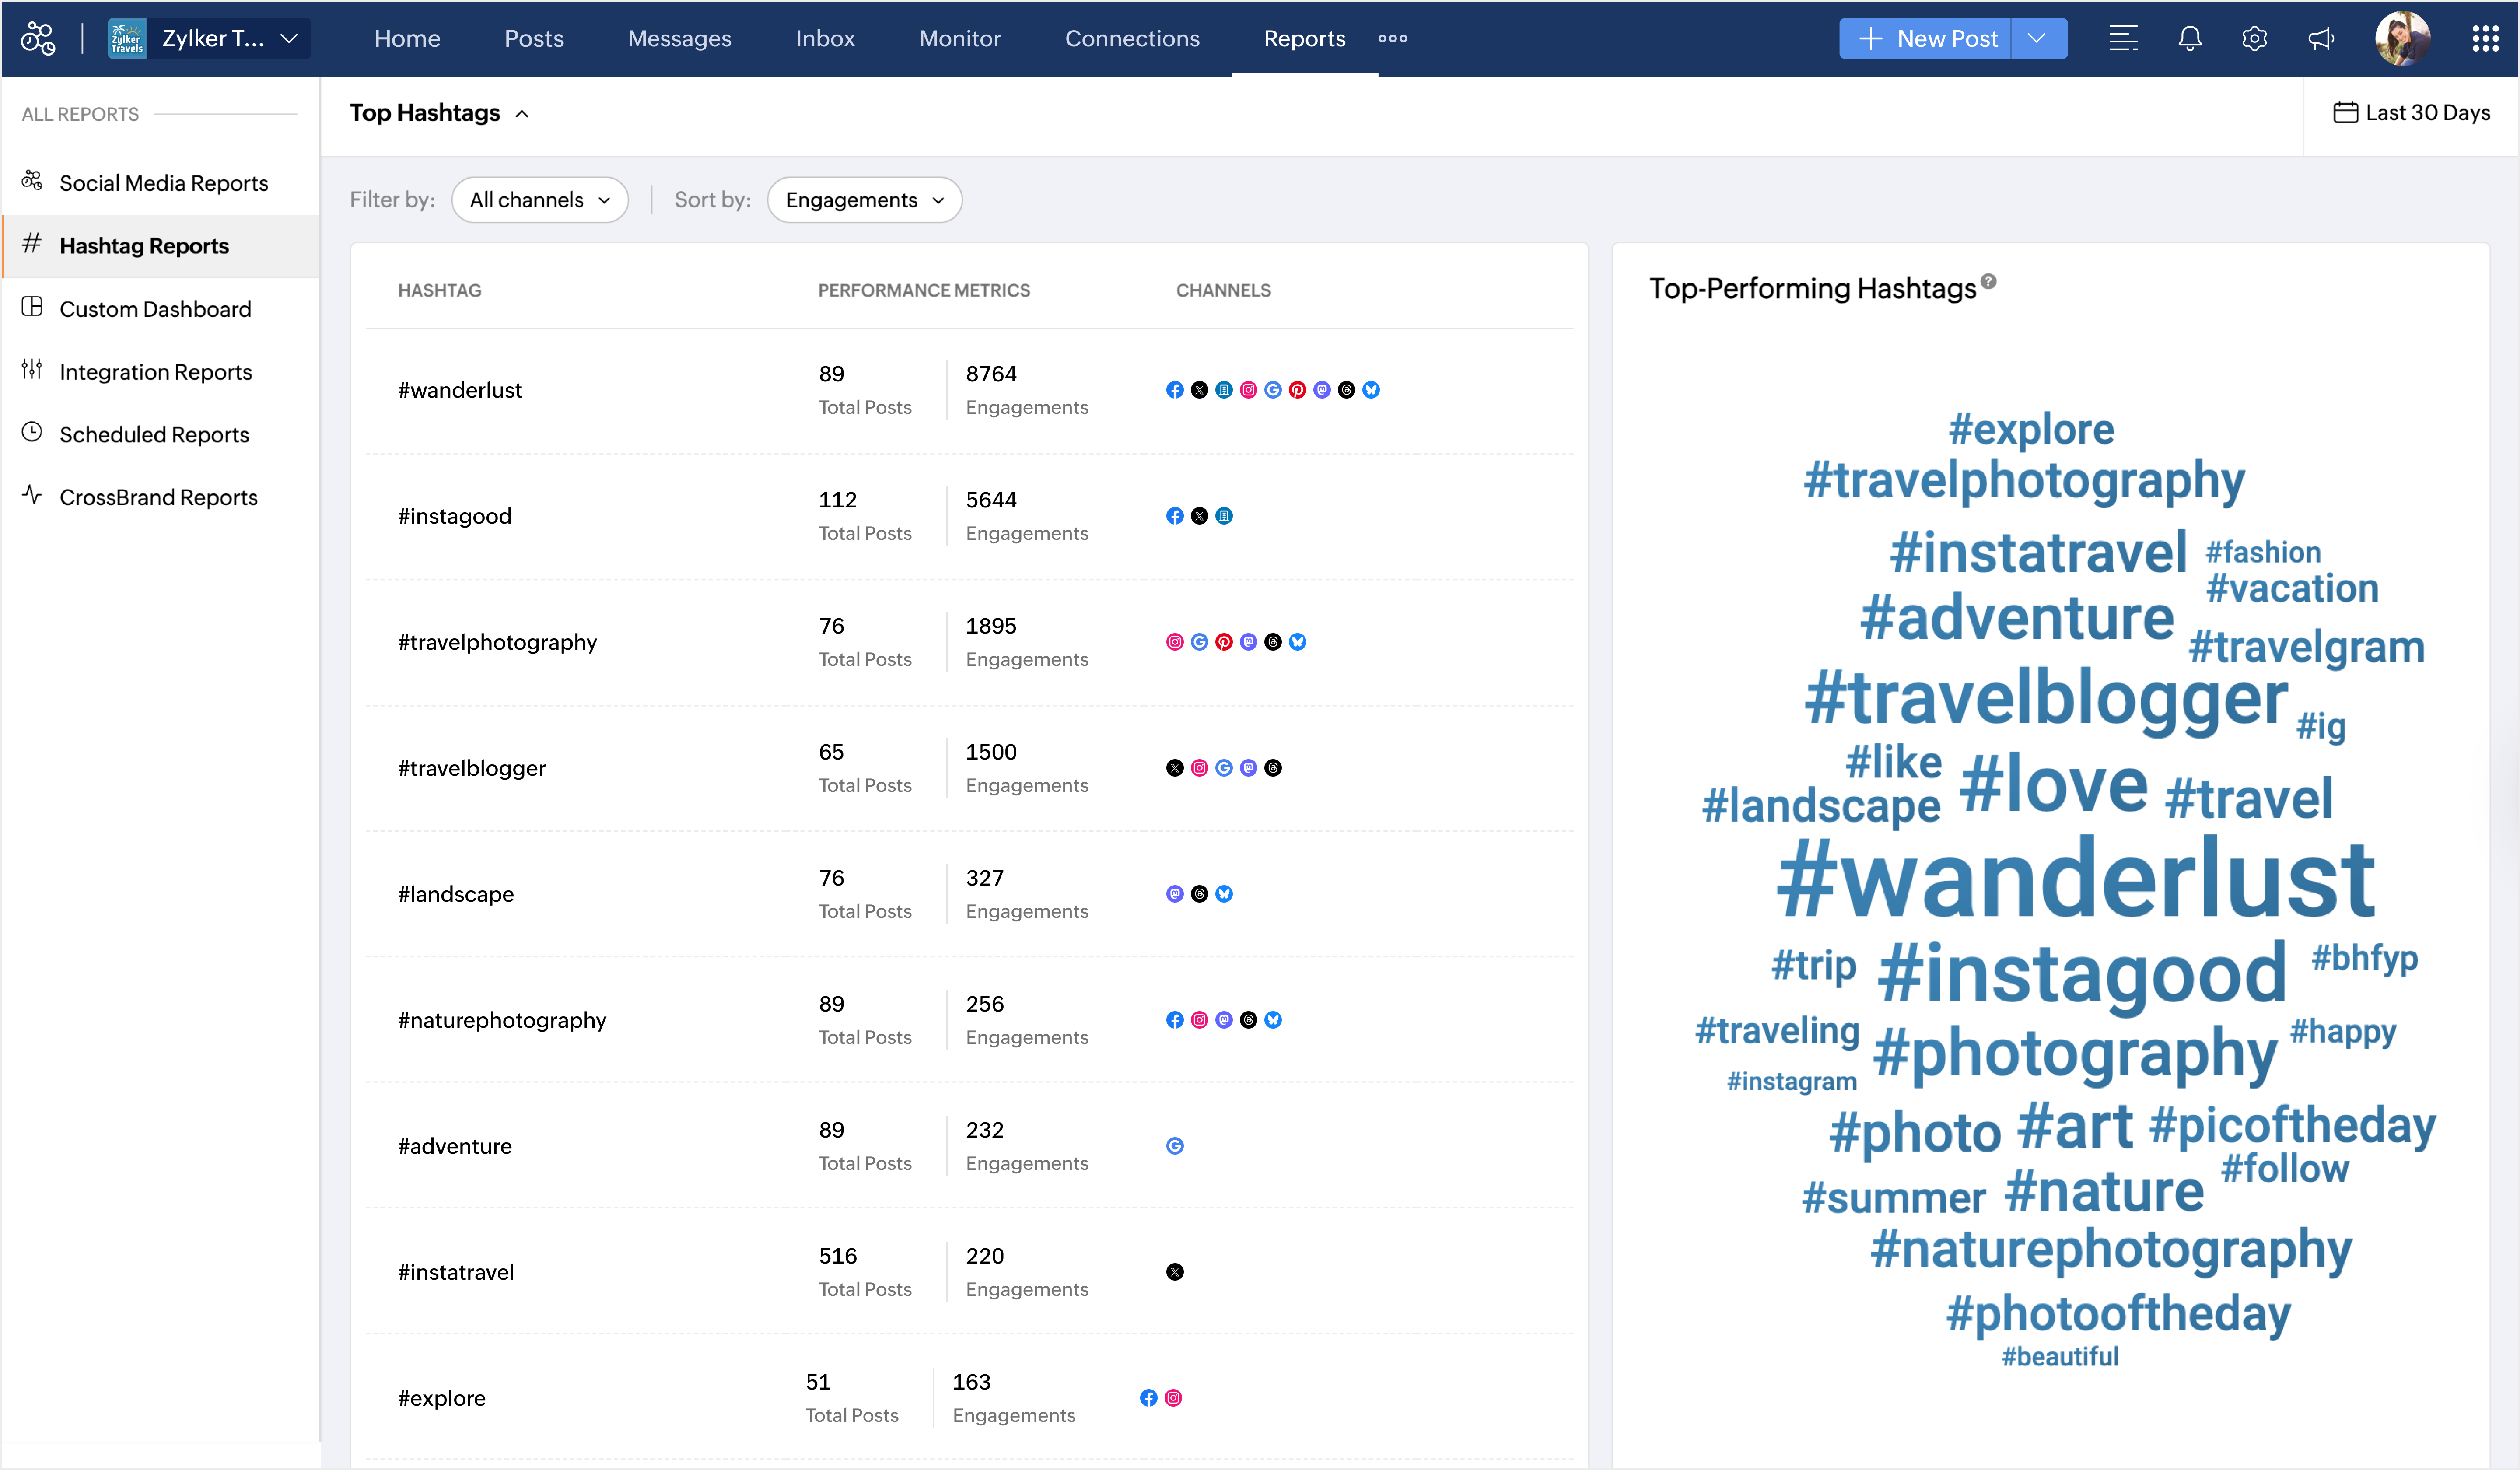This screenshot has width=2520, height=1470.
Task: Open the All channels filter dropdown
Action: tap(539, 200)
